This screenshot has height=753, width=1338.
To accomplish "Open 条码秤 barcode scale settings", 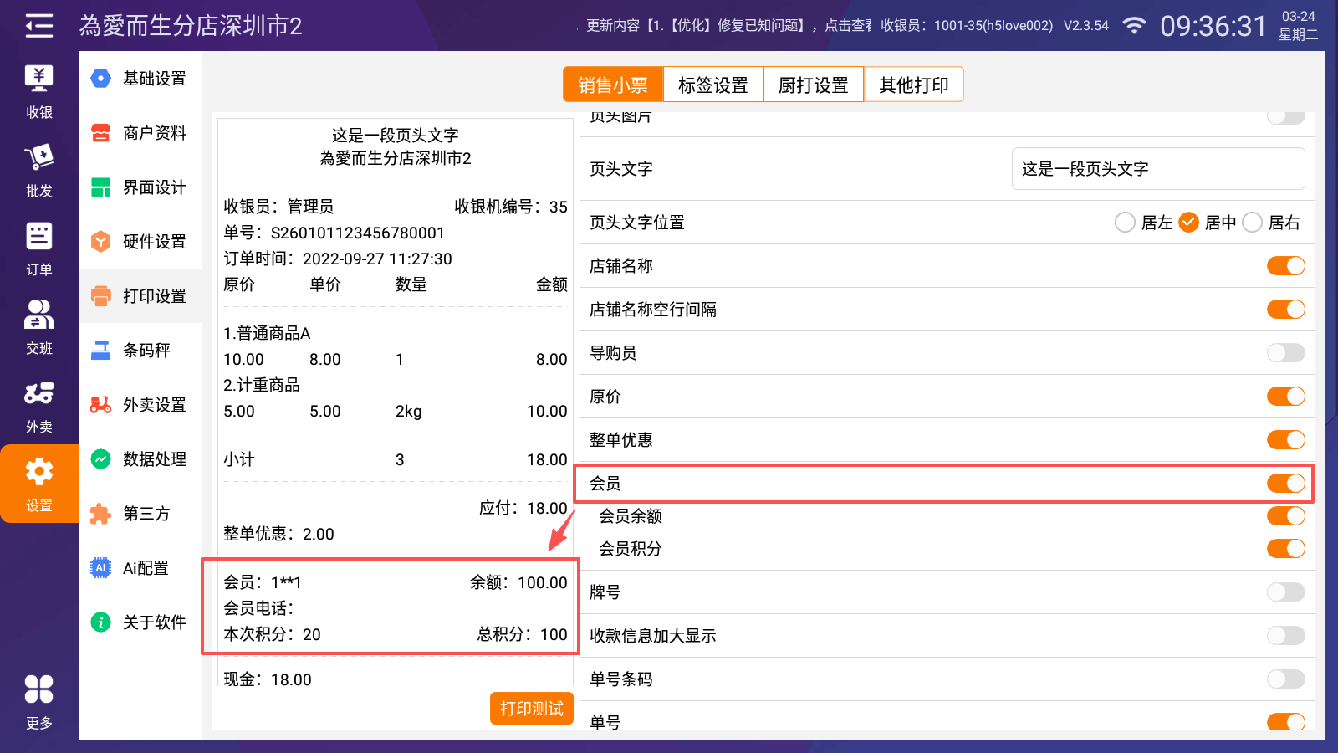I will coord(140,351).
